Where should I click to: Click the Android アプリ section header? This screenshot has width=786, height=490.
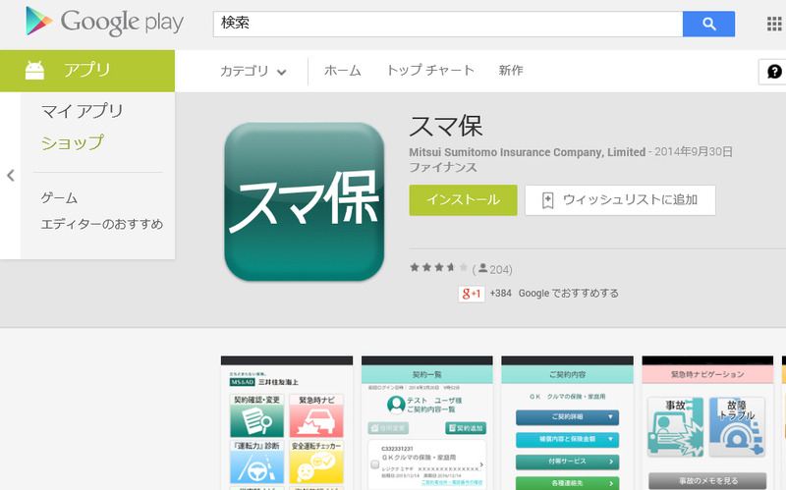(x=86, y=70)
